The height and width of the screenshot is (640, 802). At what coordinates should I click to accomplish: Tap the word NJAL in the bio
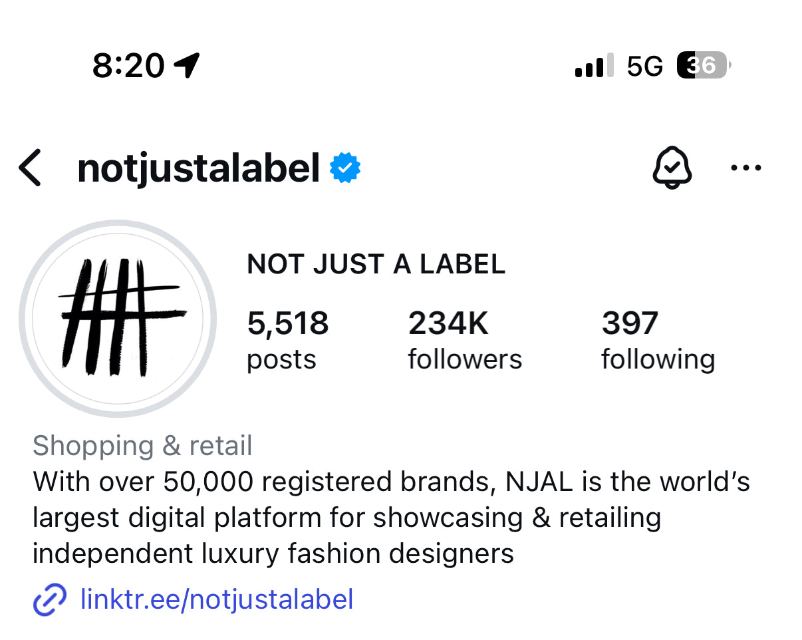click(x=539, y=481)
